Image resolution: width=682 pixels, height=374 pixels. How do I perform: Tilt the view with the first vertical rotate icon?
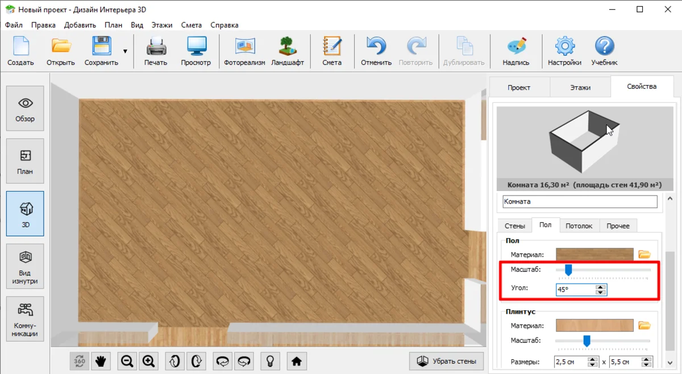pos(175,361)
